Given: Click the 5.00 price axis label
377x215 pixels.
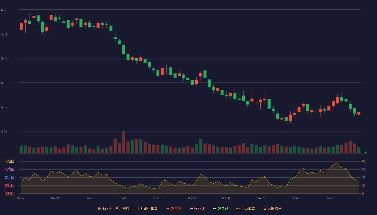Looking at the screenshot, I should [x=4, y=83].
